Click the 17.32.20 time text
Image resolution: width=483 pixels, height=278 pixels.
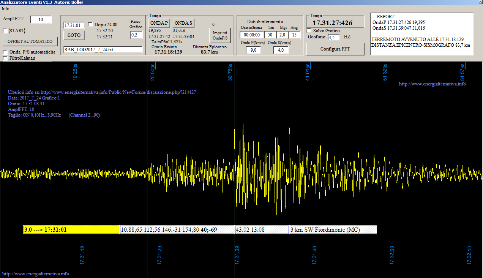pos(105,31)
